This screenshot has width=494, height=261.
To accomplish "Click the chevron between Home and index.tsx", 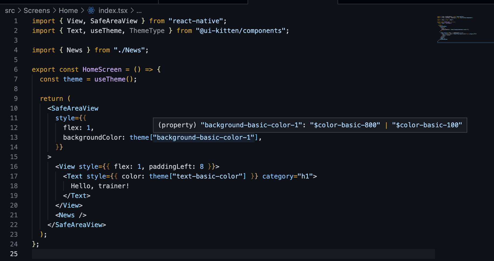I will [82, 10].
